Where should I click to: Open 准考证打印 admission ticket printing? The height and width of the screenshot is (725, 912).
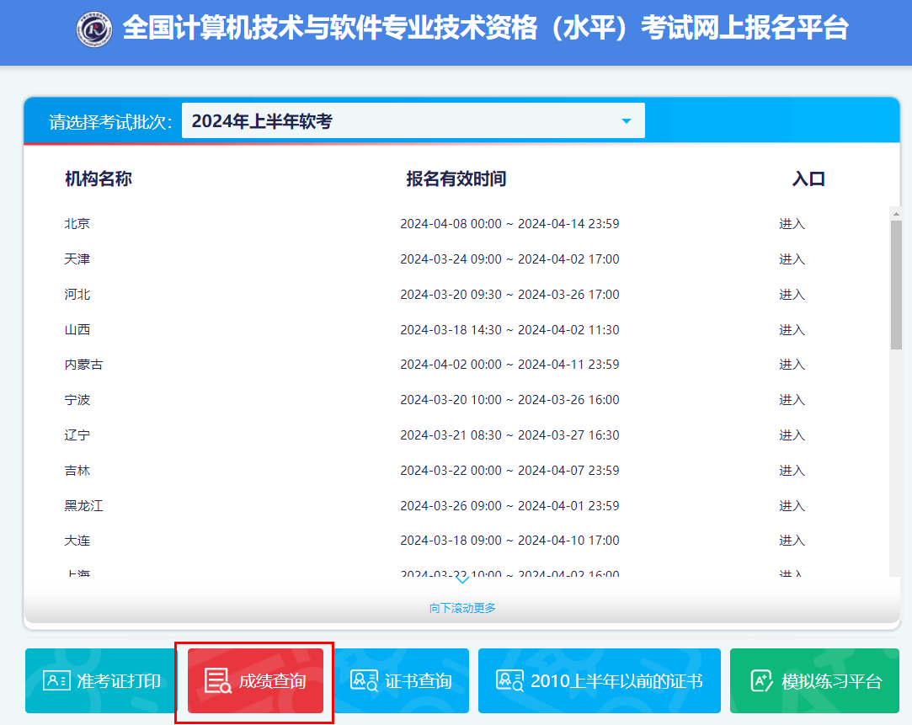100,680
